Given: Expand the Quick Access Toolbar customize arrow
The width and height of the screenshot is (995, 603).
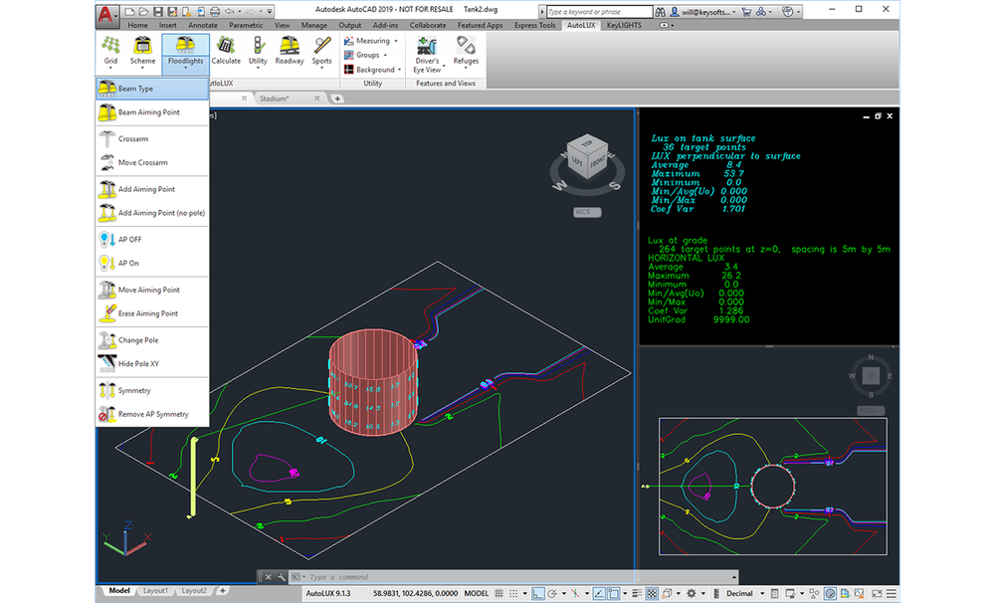Looking at the screenshot, I should click(x=270, y=11).
